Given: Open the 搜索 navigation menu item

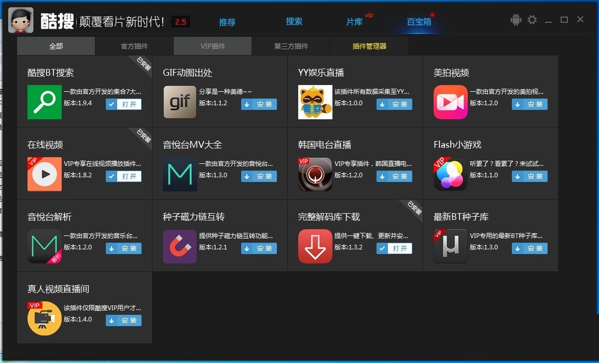Looking at the screenshot, I should [x=293, y=22].
